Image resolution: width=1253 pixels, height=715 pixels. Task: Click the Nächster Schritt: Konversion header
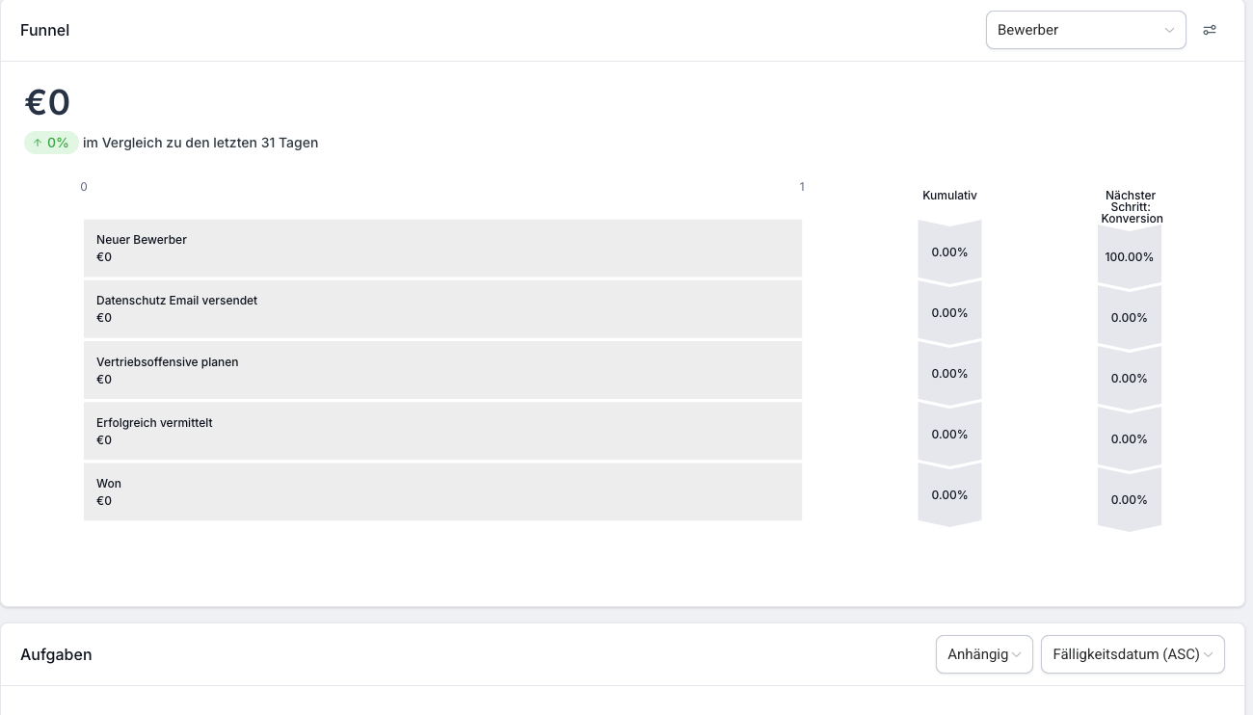click(x=1132, y=207)
